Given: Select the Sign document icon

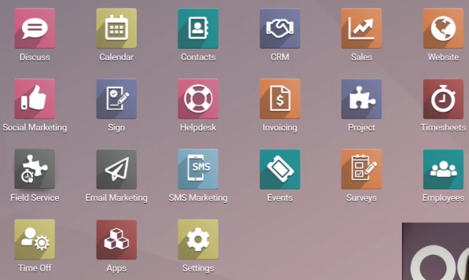Looking at the screenshot, I should [x=117, y=99].
